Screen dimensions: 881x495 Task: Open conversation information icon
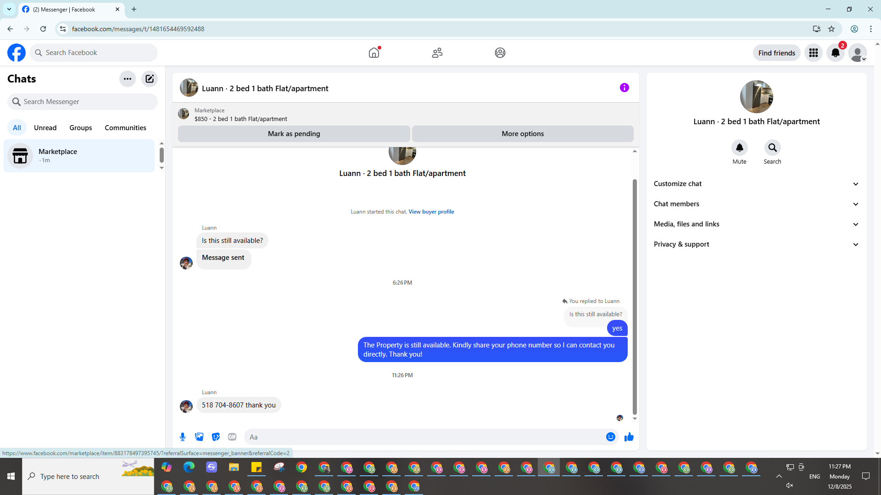(x=625, y=88)
